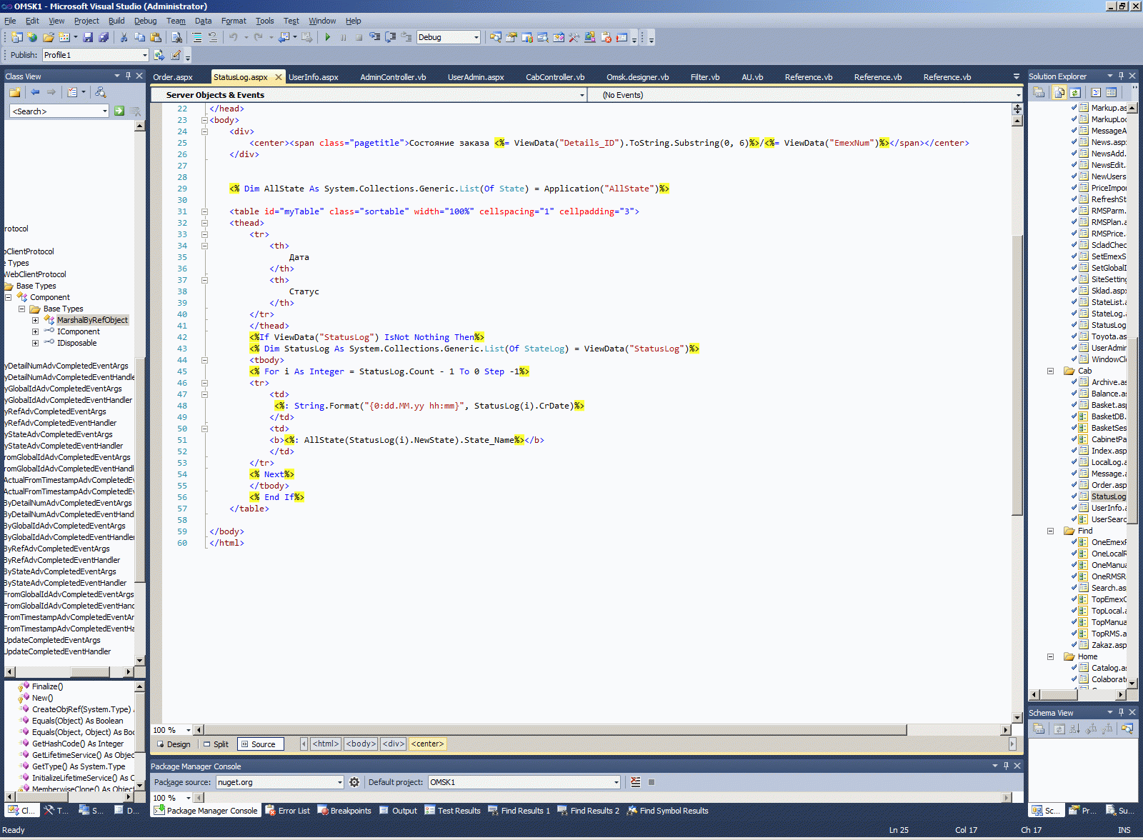Viewport: 1143px width, 840px height.
Task: Click the green search go arrow
Action: click(x=119, y=111)
